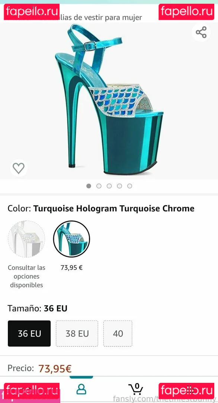This screenshot has width=218, height=403.
Task: Jump to second image carousel dot
Action: 99,186
